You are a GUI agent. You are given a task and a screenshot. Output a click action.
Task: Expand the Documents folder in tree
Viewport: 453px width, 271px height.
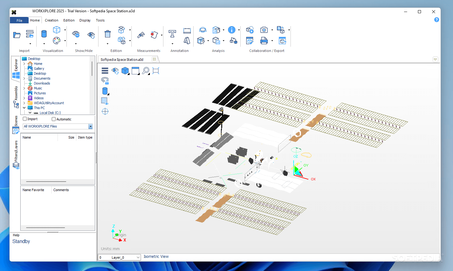(24, 78)
